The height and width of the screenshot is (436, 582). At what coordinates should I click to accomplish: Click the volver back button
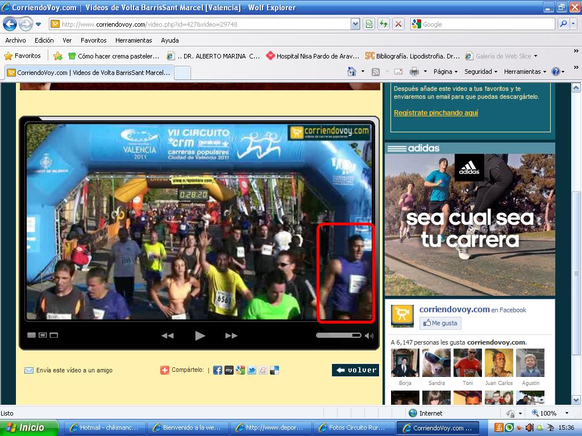coord(355,370)
